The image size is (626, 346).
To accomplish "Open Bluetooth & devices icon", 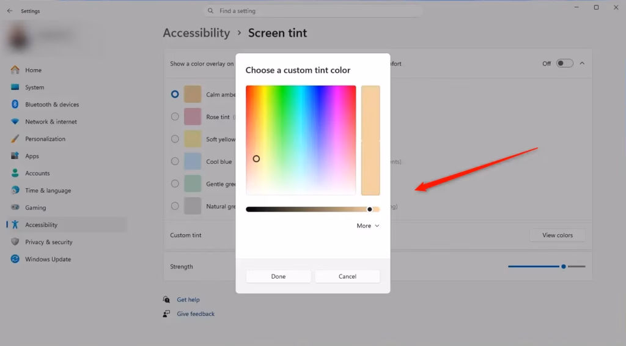I will click(x=15, y=105).
